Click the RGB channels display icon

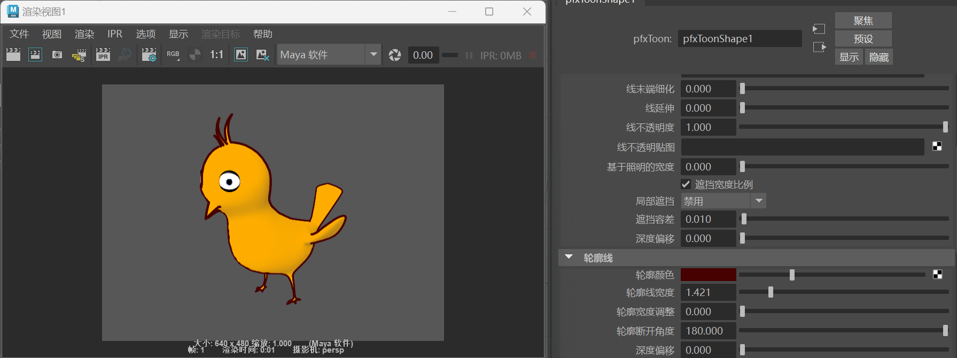(173, 55)
